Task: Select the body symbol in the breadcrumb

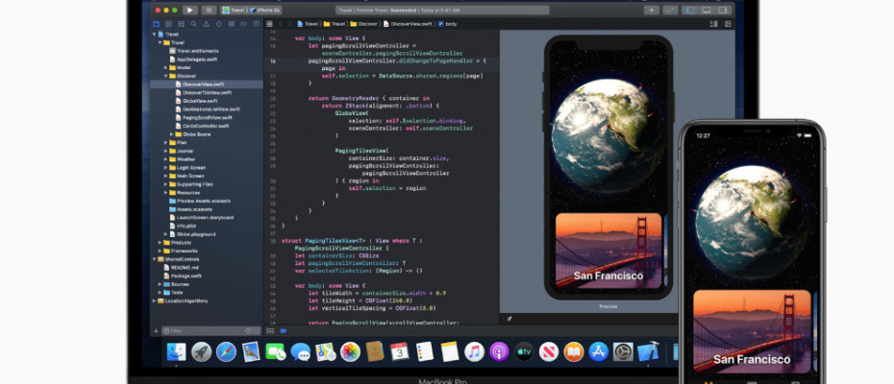Action: pyautogui.click(x=447, y=24)
